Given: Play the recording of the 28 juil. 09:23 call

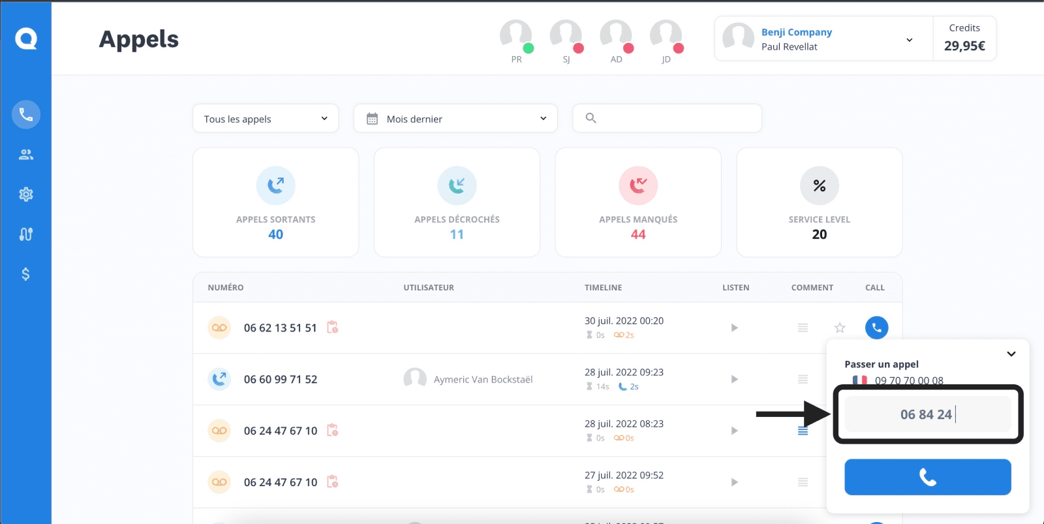Looking at the screenshot, I should coord(735,379).
